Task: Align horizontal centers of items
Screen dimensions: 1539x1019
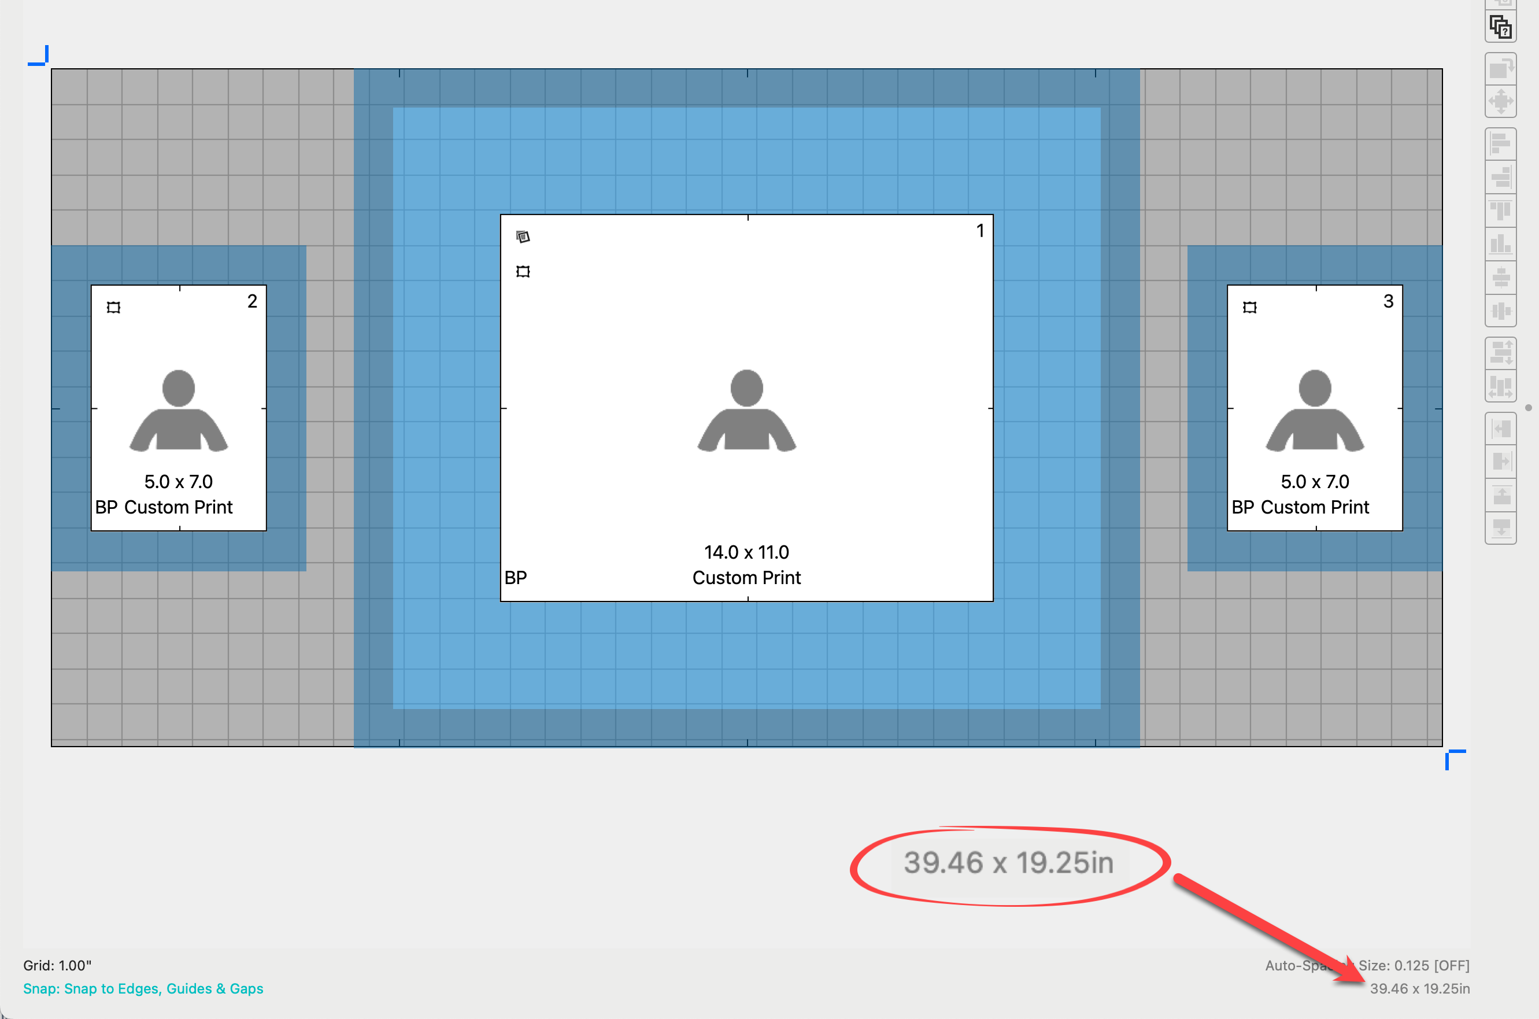Action: click(1501, 278)
